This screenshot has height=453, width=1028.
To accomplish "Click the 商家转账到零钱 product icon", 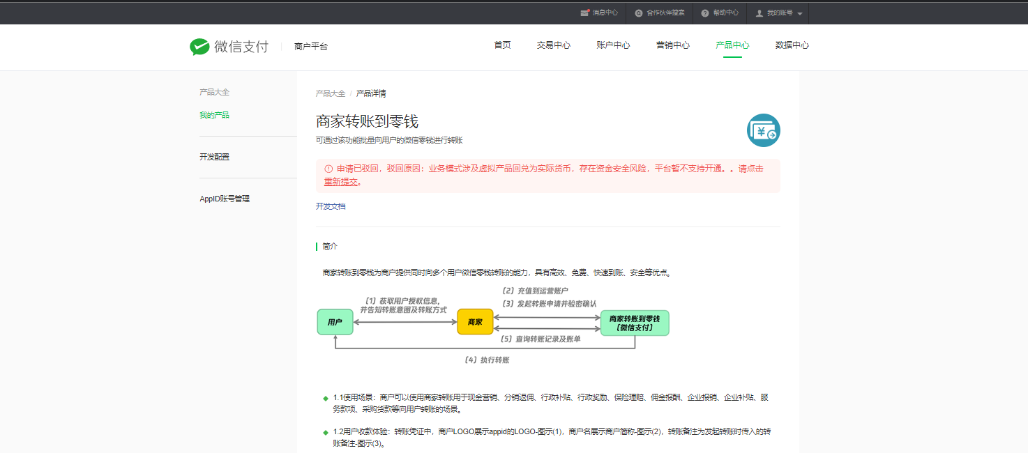I will 763,130.
